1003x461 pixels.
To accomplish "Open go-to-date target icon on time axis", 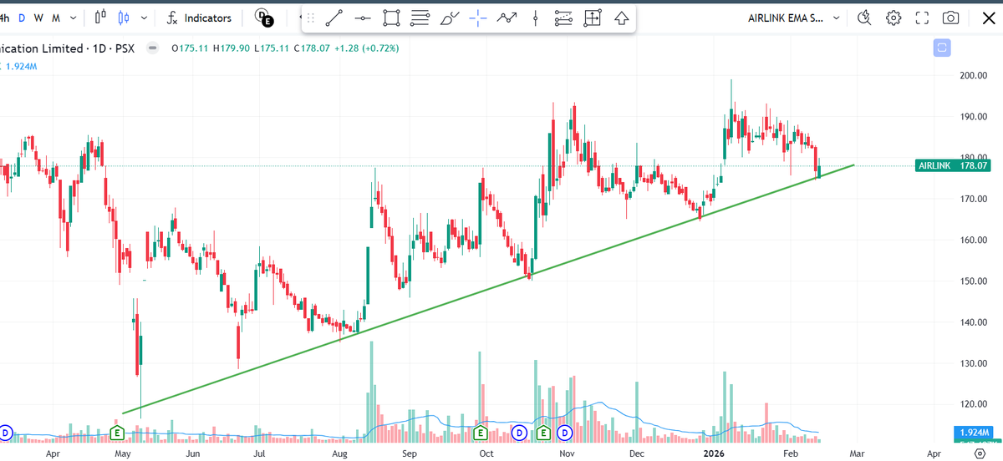I will point(980,453).
